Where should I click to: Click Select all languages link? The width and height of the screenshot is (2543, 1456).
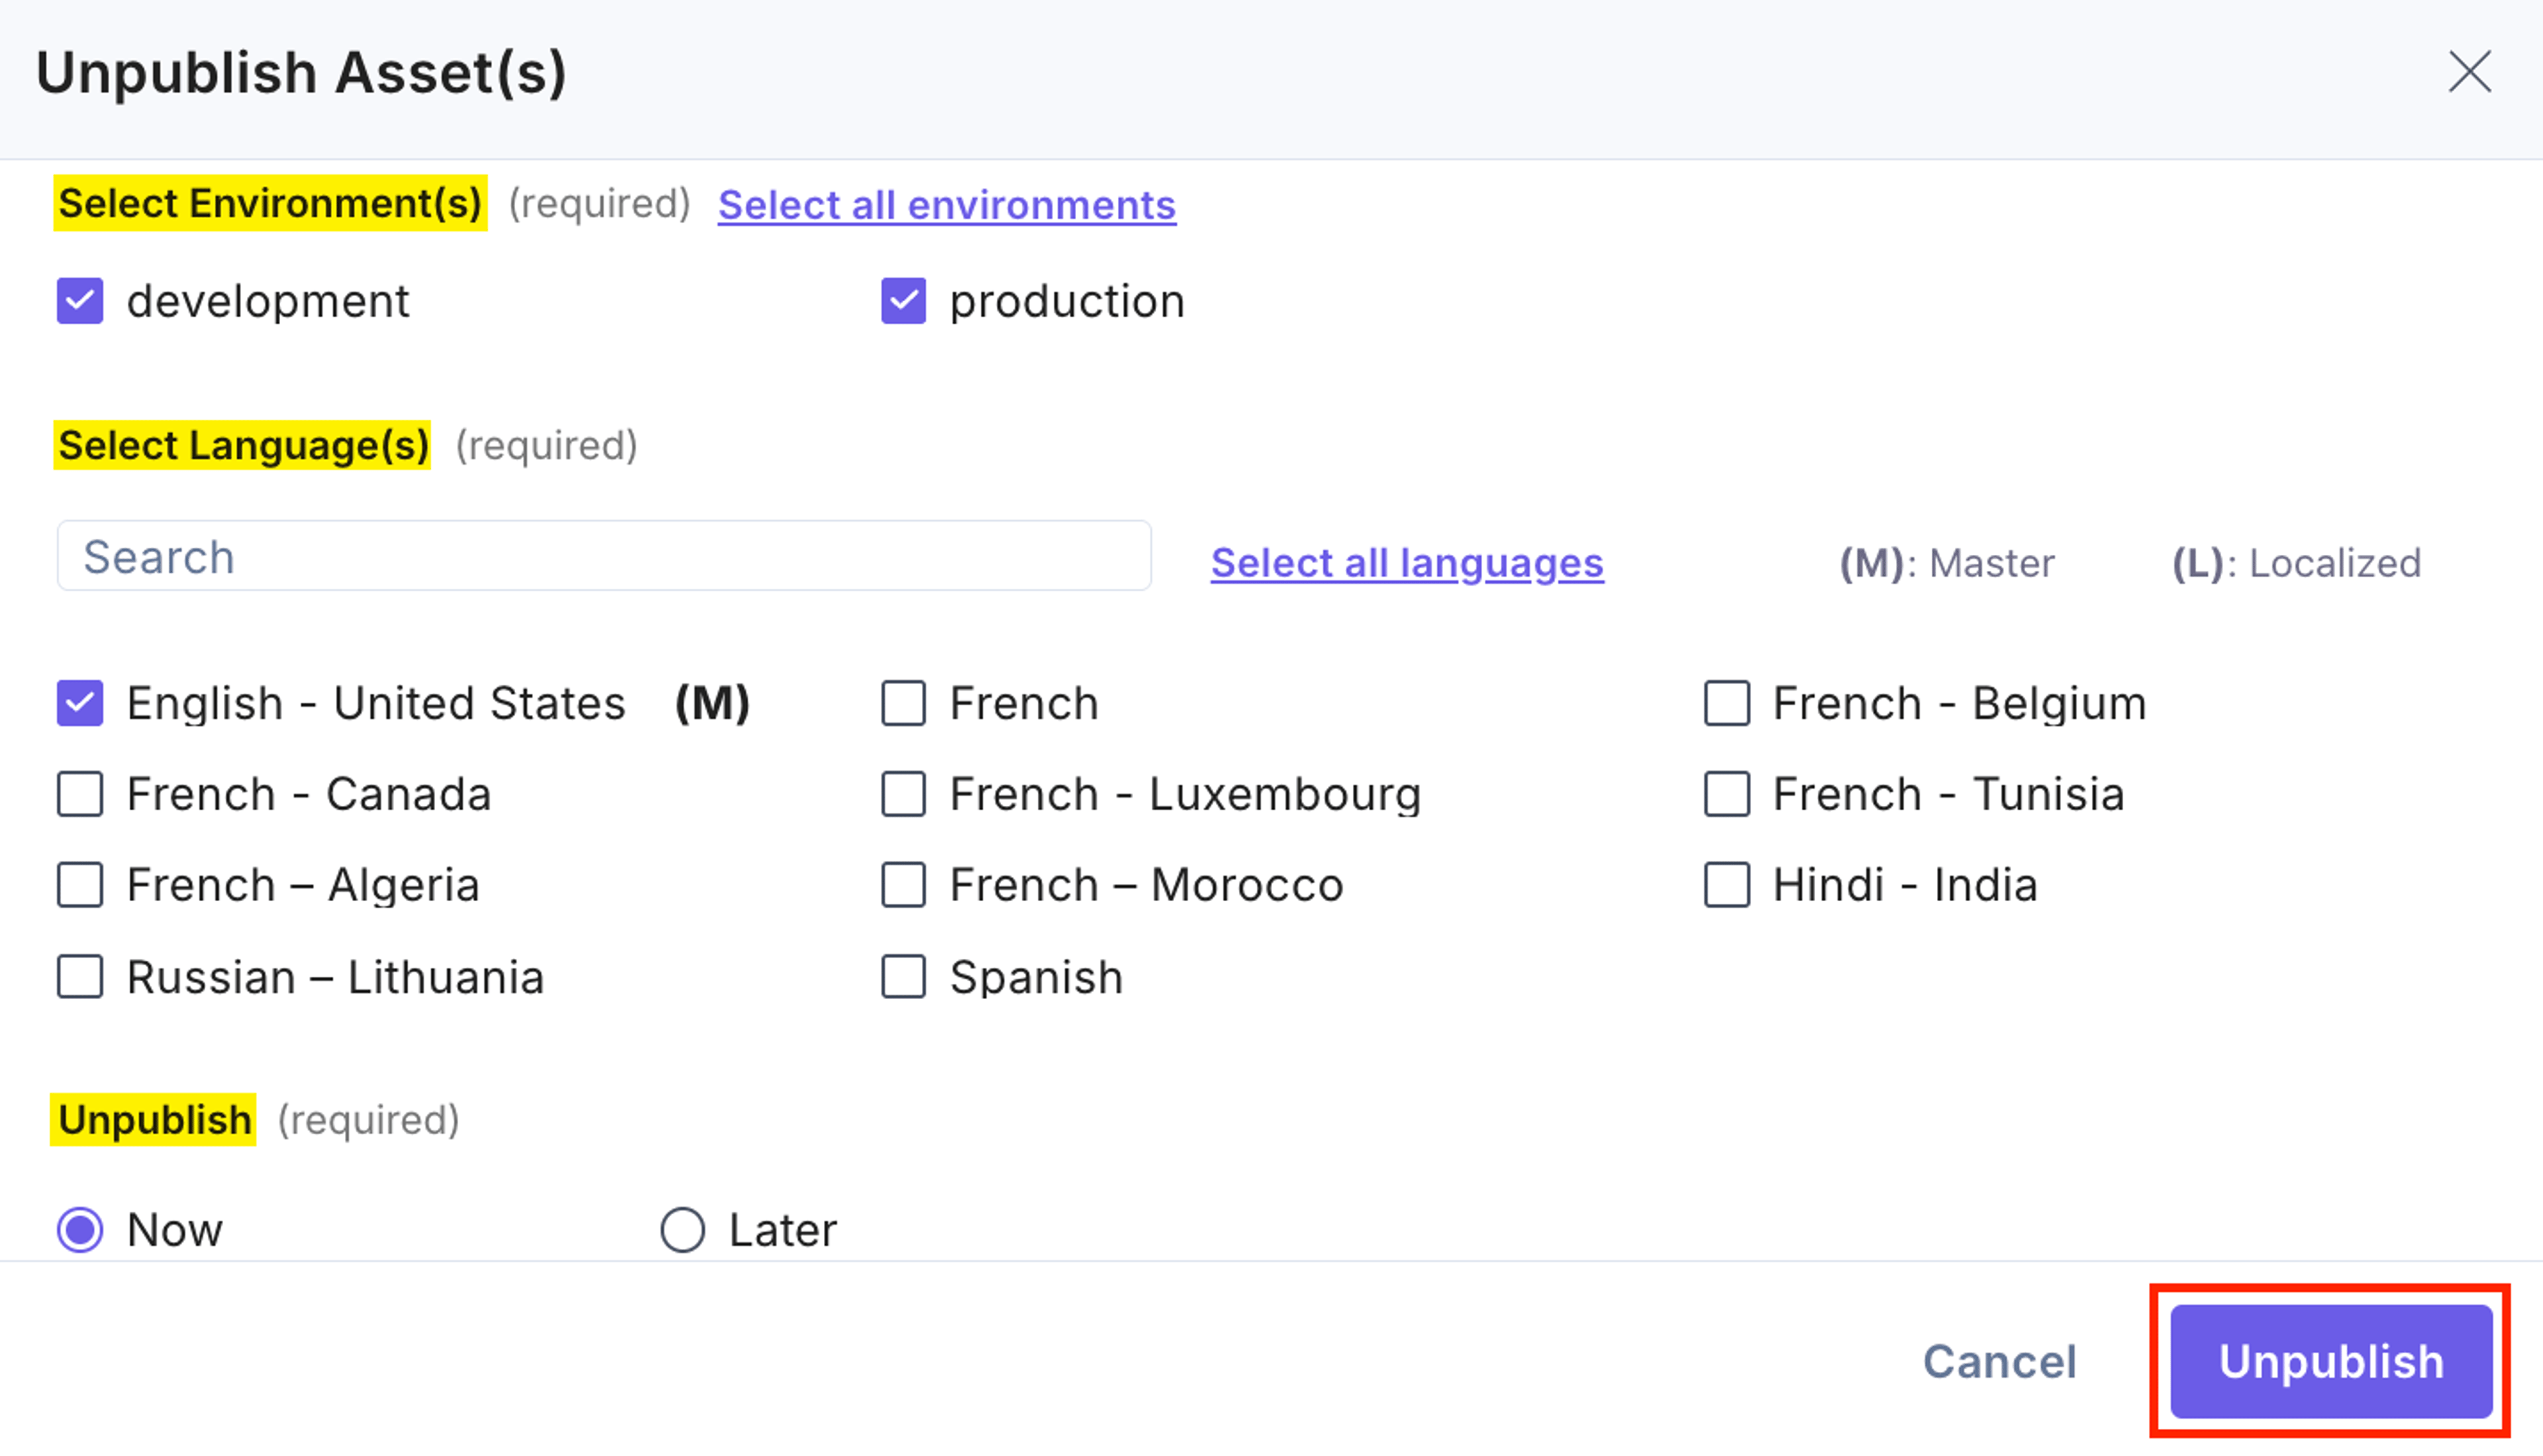[1407, 563]
